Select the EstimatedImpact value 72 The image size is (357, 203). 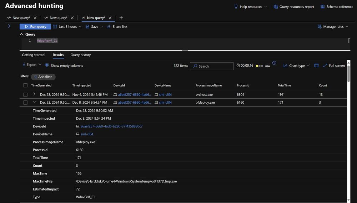[77, 189]
